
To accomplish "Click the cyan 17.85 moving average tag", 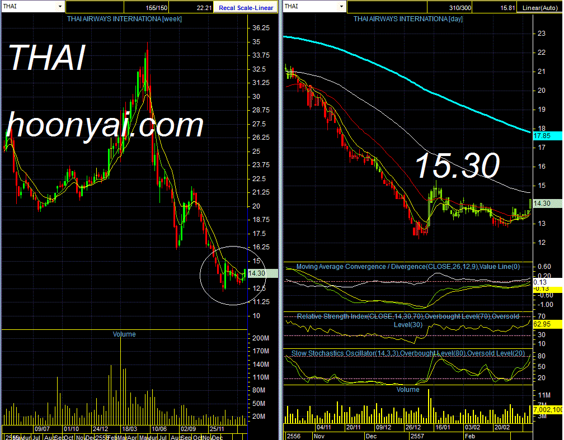I will (547, 136).
